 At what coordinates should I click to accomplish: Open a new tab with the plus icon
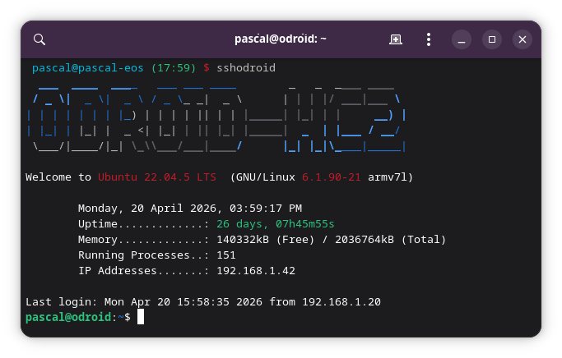coord(396,39)
